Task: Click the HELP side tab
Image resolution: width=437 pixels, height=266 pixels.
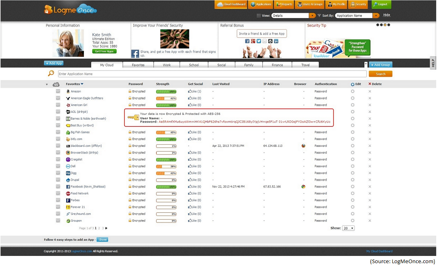Action: tap(433, 63)
